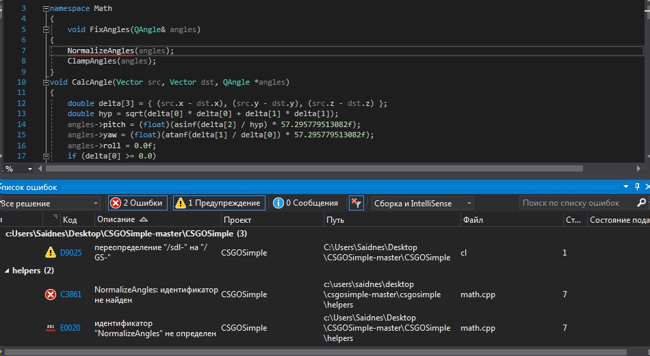This screenshot has width=650, height=356.
Task: Focus the 'Поиск по списку ошибок' field
Action: [x=577, y=203]
